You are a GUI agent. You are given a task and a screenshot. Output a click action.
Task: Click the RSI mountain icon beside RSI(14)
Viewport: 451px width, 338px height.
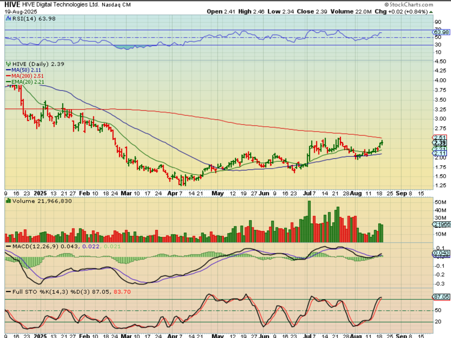(8, 19)
